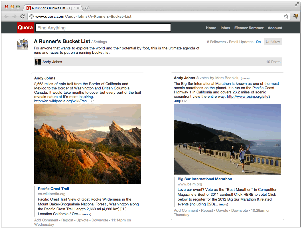This screenshot has width=302, height=230.
Task: Open Andy Johns name on the Pacific Crest post
Action: point(45,78)
